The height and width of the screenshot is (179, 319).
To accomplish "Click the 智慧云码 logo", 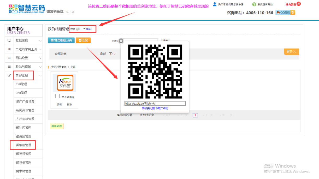I will [x=27, y=9].
